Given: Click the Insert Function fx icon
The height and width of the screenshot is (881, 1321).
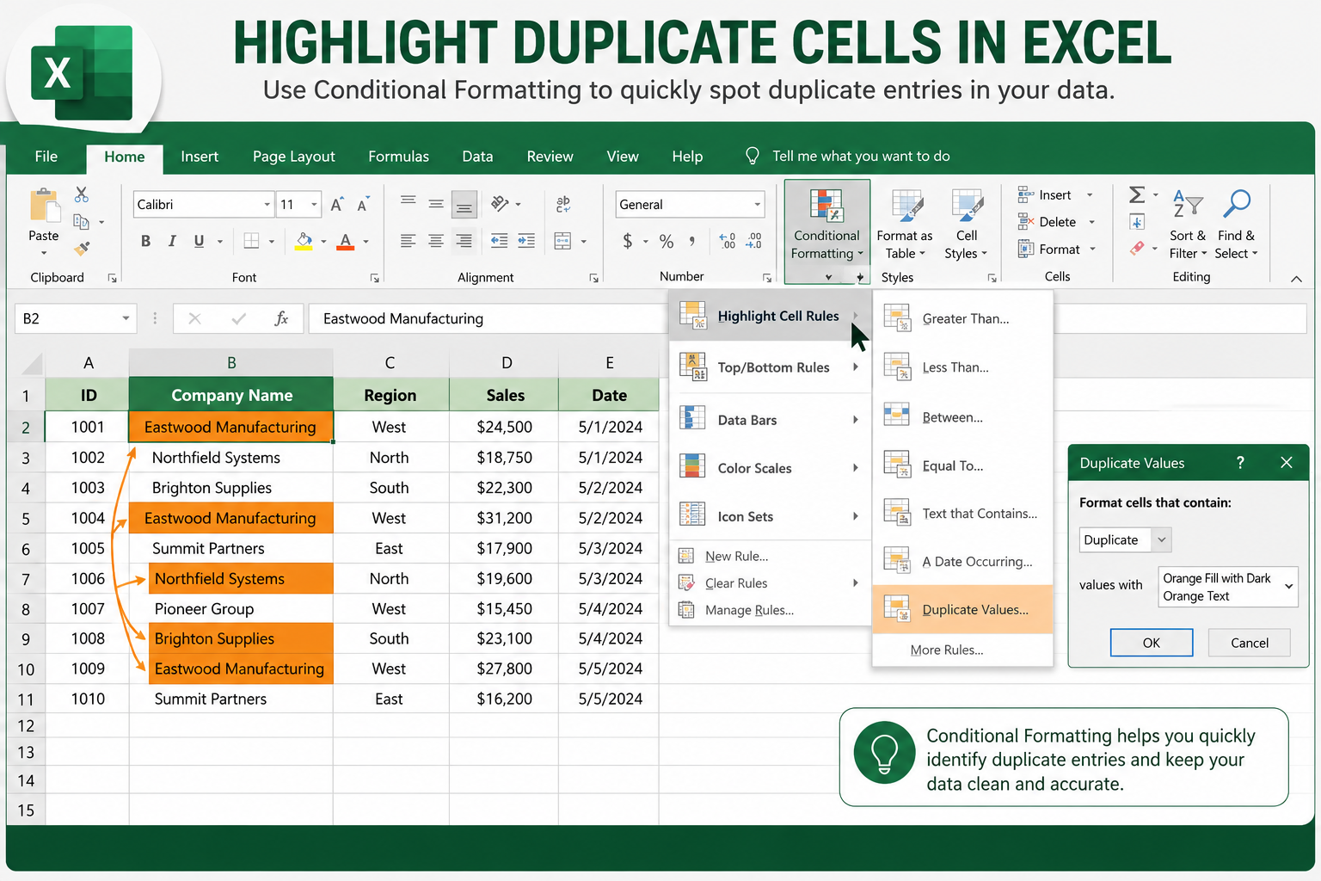Looking at the screenshot, I should click(281, 318).
